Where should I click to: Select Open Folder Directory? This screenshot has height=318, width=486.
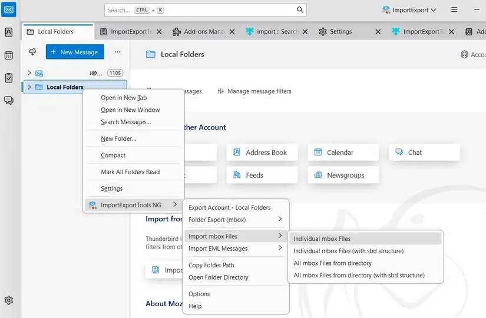coord(236,277)
